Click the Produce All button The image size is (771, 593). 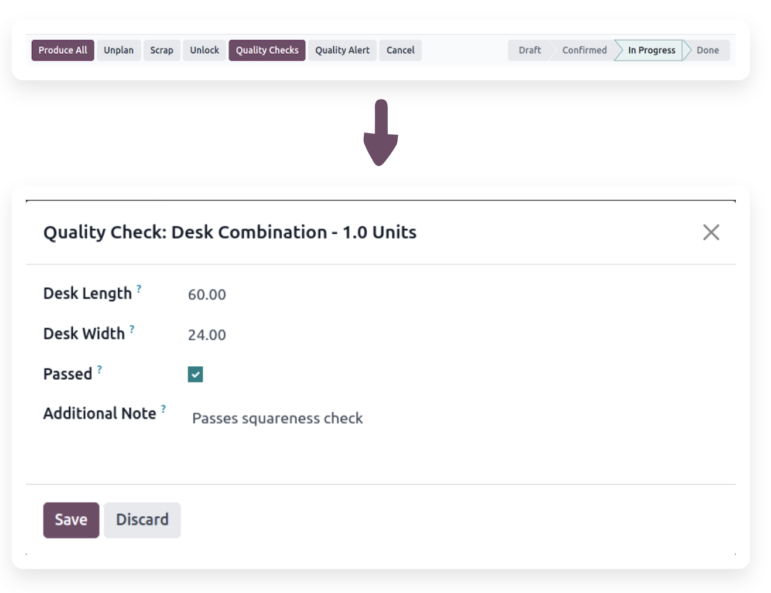click(x=63, y=50)
